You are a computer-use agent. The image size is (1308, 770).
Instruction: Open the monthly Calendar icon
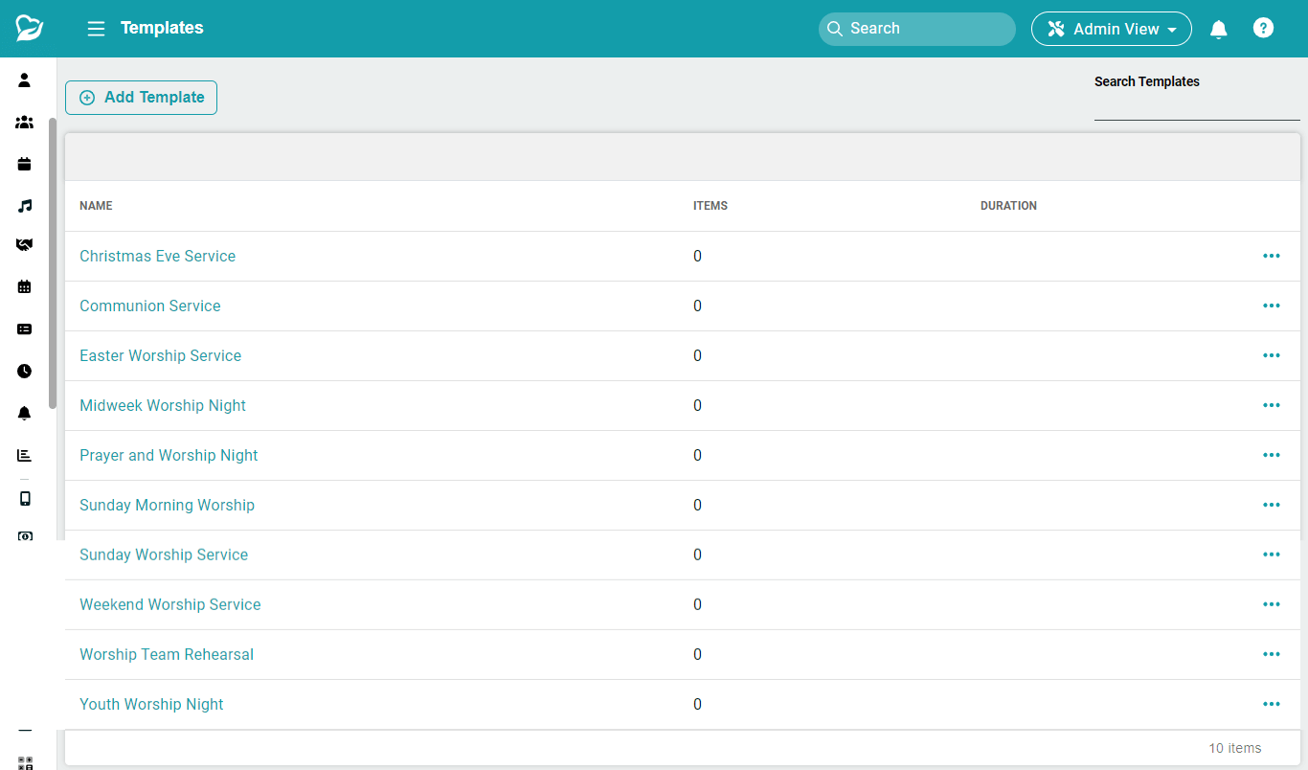(25, 286)
